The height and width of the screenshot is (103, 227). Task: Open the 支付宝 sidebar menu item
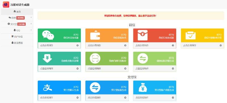pyautogui.click(x=17, y=24)
